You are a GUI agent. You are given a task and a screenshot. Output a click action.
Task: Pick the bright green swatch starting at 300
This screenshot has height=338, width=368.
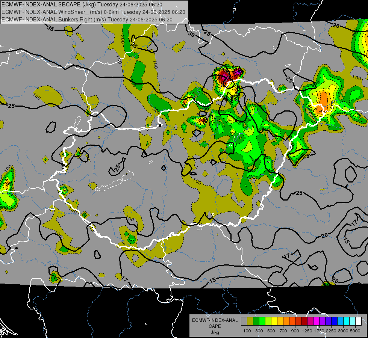262,321
